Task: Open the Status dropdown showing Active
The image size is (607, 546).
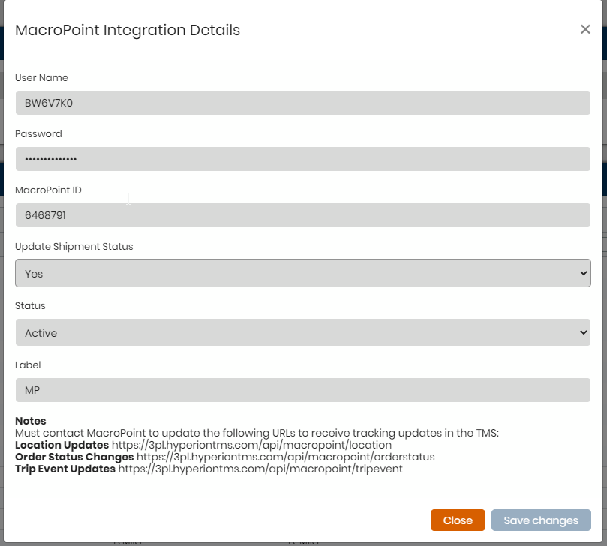Action: pyautogui.click(x=302, y=332)
